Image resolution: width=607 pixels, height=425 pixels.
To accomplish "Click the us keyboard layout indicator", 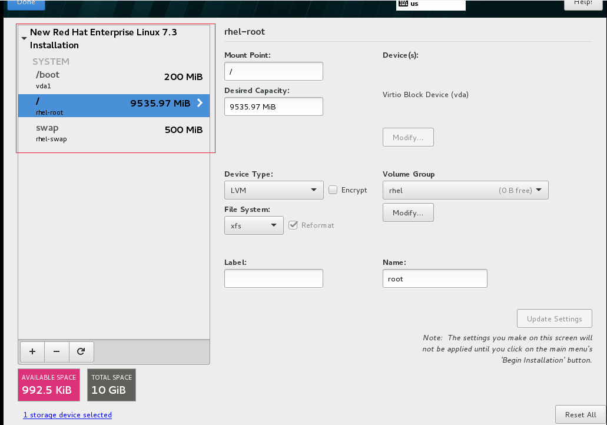I will 430,4.
